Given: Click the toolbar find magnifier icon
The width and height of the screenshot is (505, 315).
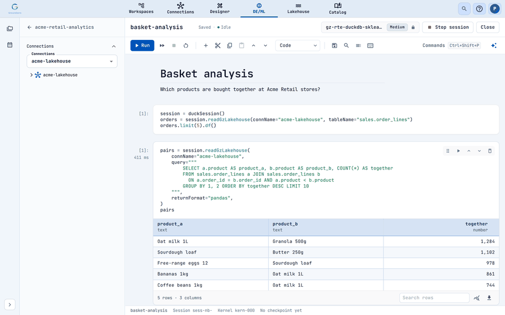Looking at the screenshot, I should (x=346, y=46).
